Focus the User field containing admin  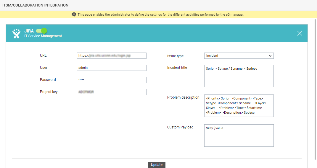tap(112, 68)
